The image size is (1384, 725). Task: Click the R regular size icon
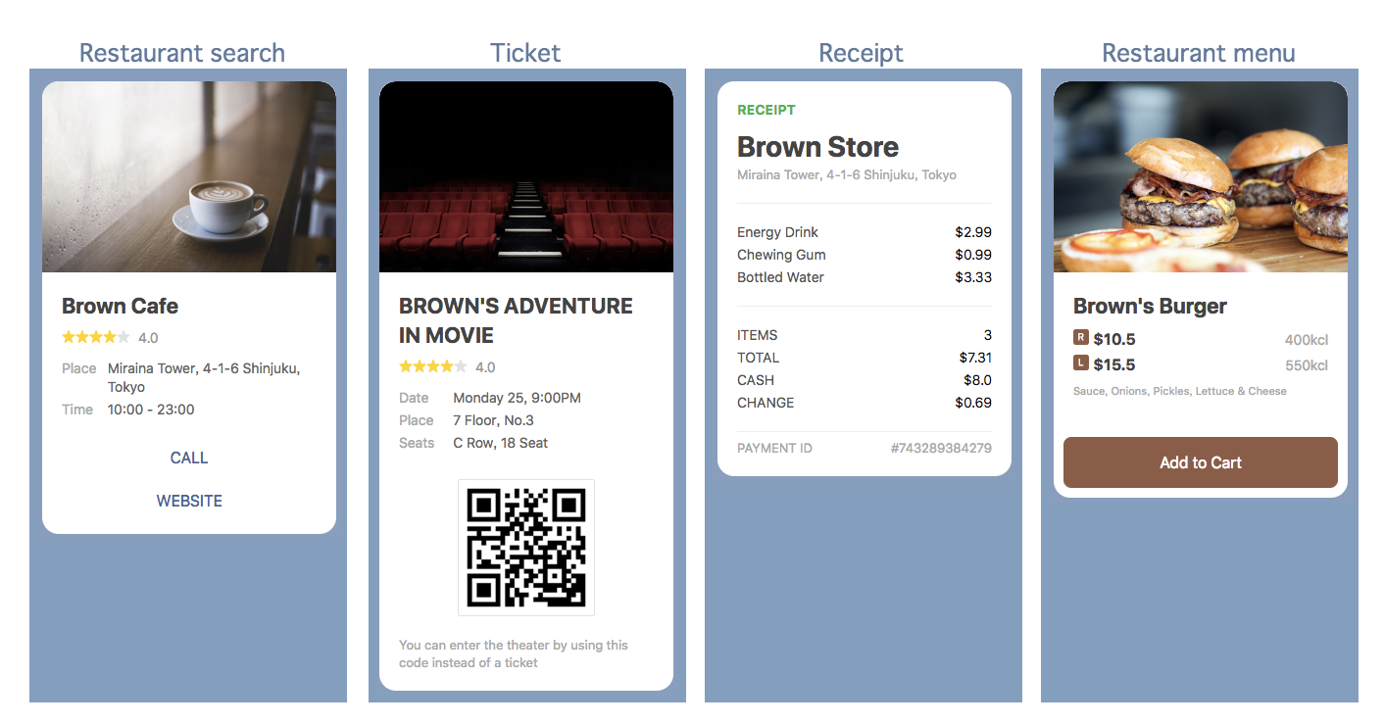click(x=1081, y=338)
